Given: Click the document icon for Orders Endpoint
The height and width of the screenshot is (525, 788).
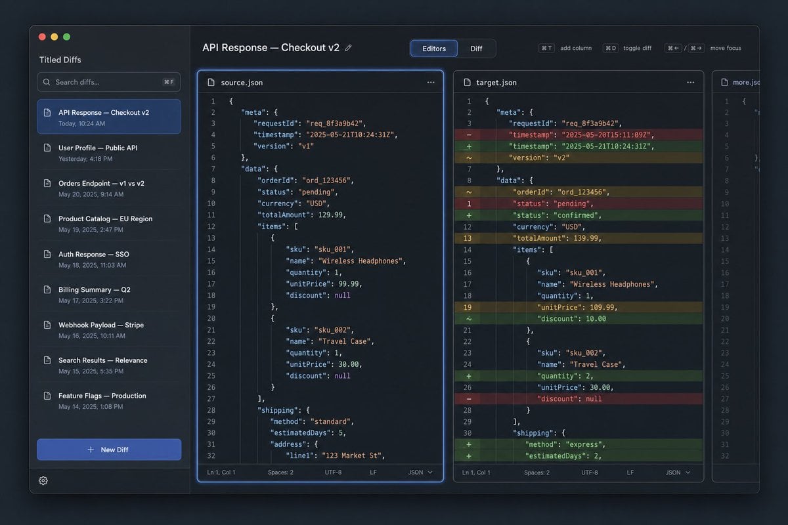Looking at the screenshot, I should click(47, 184).
